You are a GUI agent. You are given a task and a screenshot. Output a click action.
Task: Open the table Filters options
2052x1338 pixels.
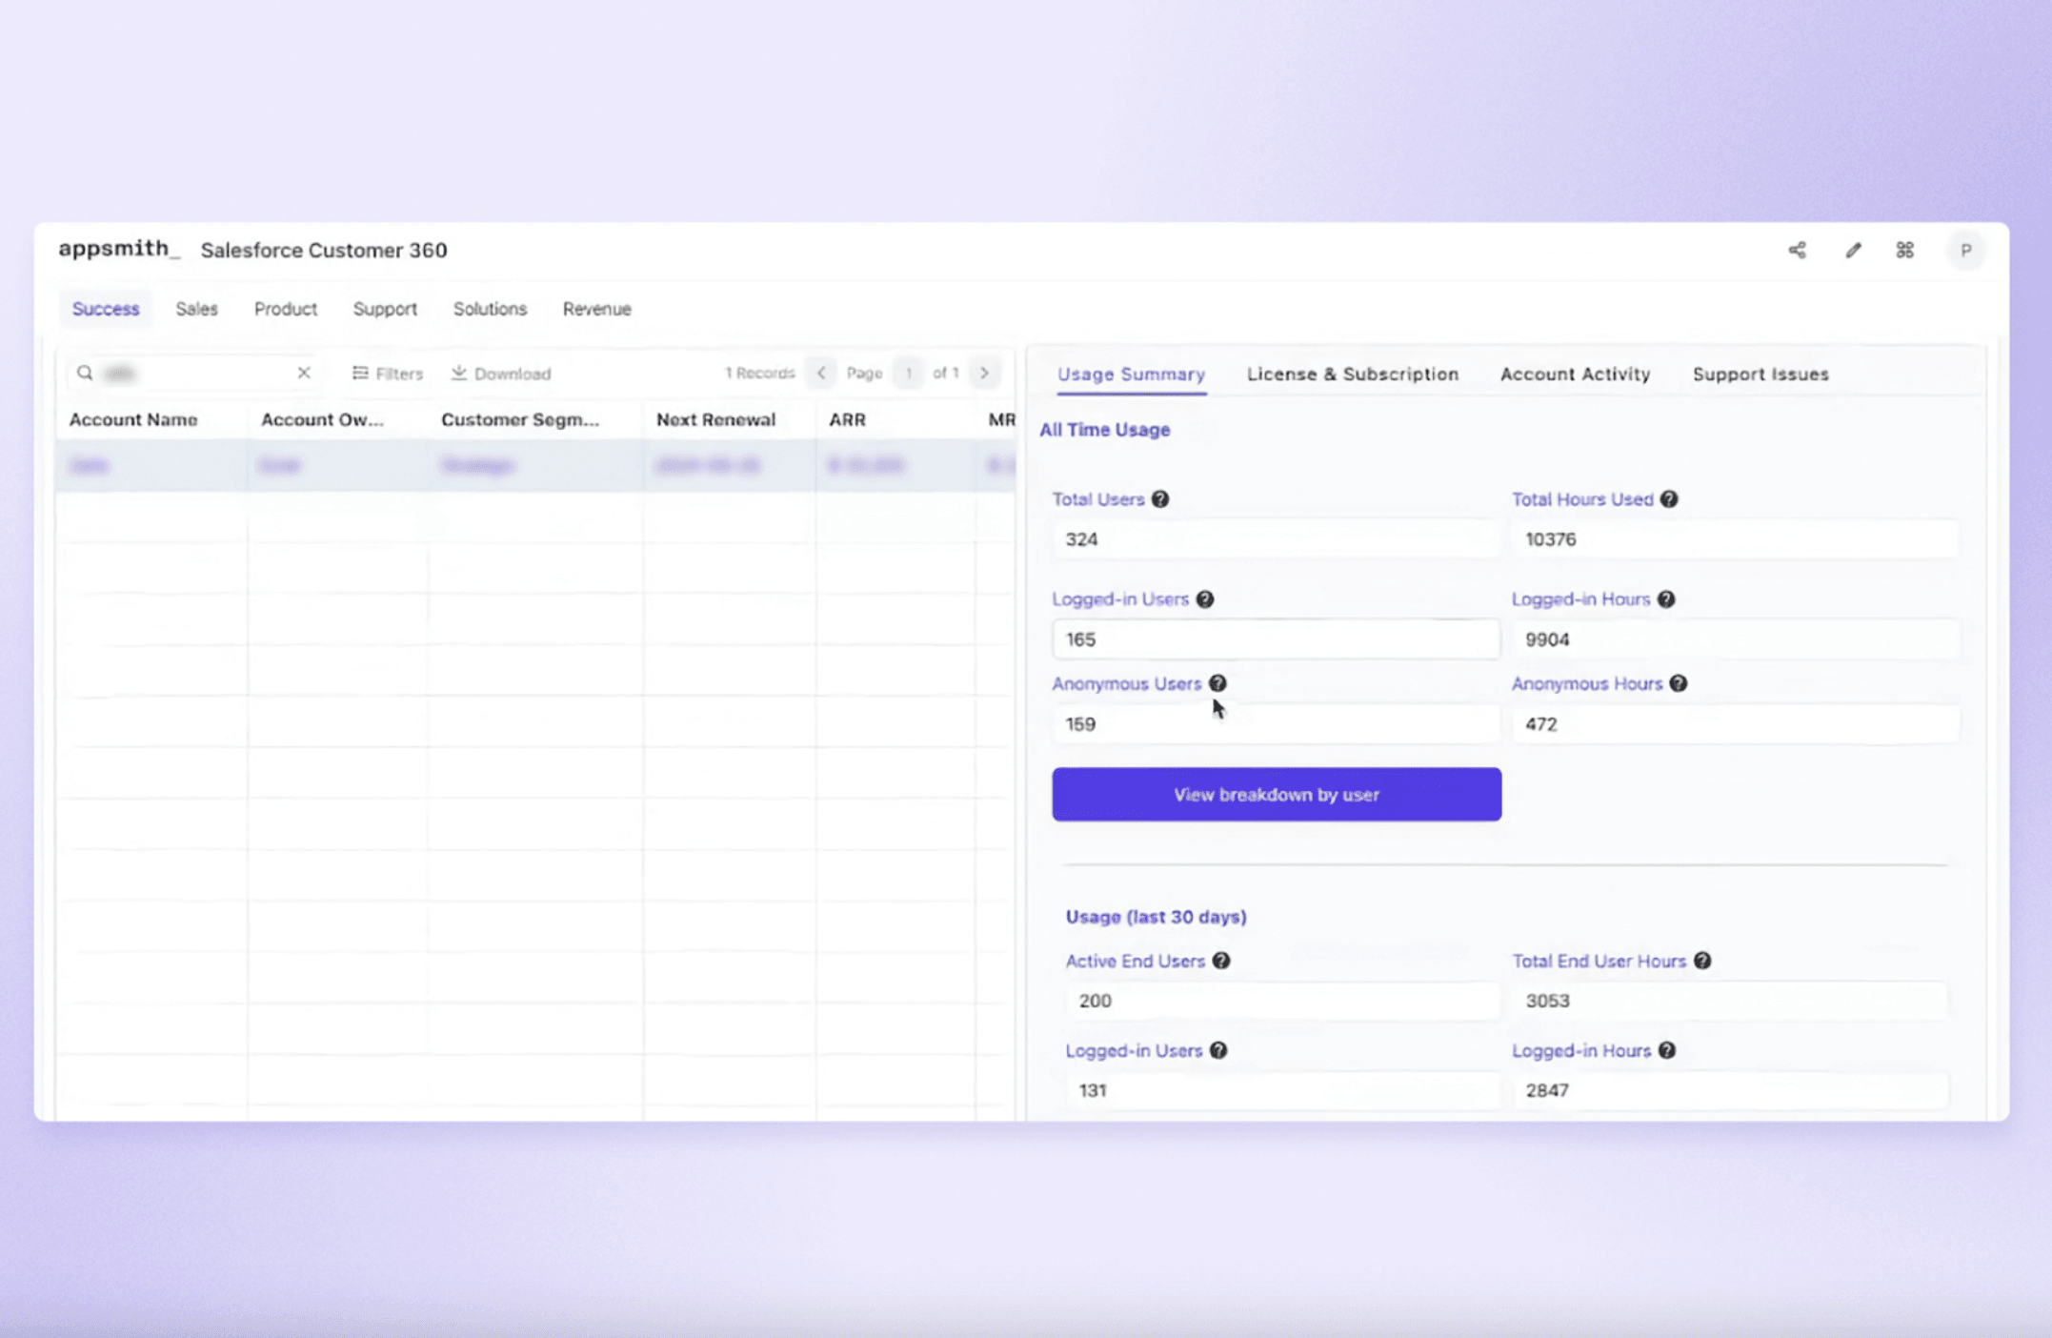tap(388, 374)
